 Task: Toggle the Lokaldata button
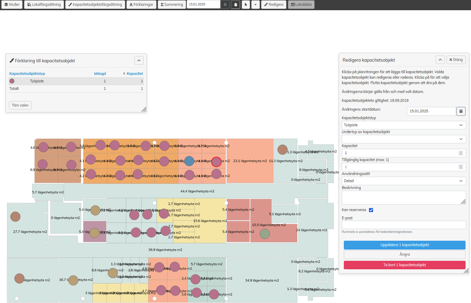tap(301, 4)
